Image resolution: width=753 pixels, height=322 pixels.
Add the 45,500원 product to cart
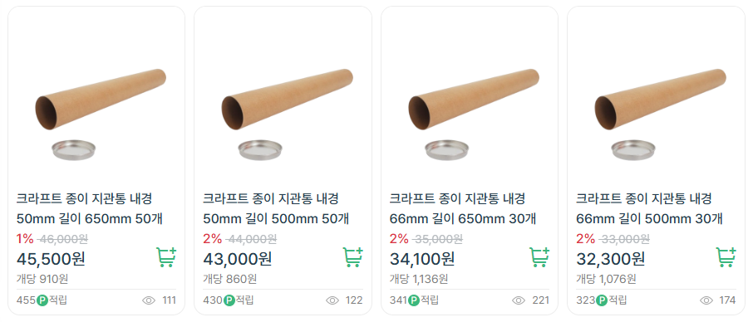166,256
